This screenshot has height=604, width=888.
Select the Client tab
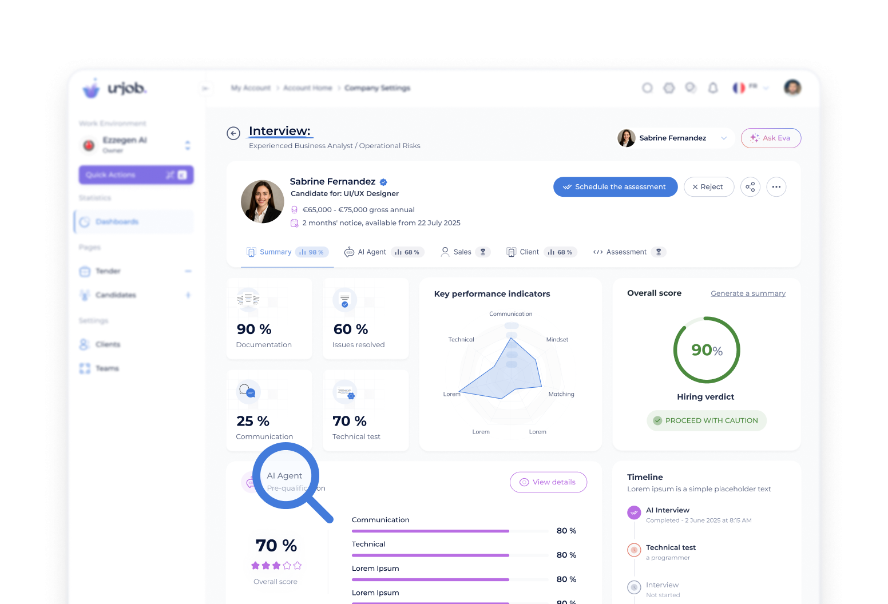coord(529,252)
